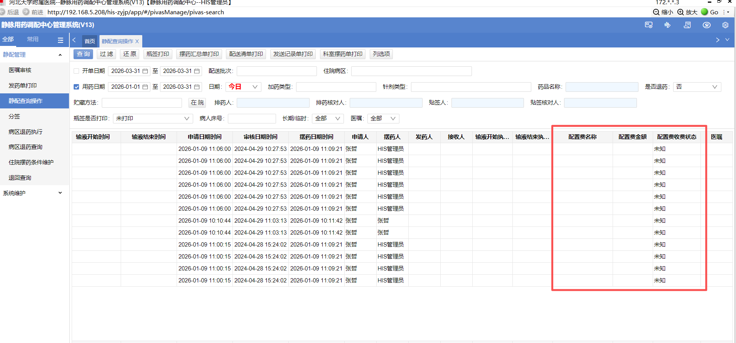This screenshot has height=343, width=736.
Task: Click the 发送记录单打印 button
Action: (x=293, y=54)
